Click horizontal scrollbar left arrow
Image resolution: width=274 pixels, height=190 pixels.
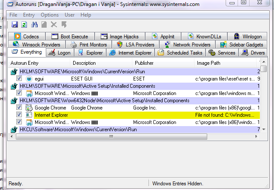click(x=12, y=136)
